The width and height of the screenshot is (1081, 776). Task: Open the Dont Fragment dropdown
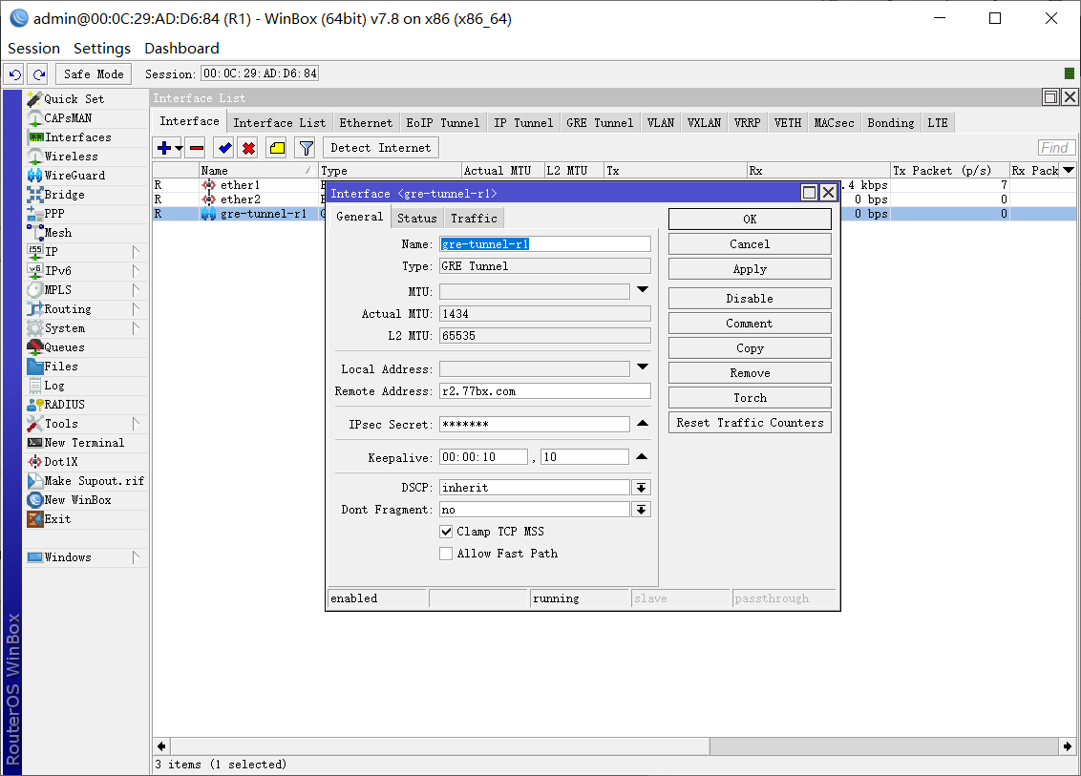[641, 510]
